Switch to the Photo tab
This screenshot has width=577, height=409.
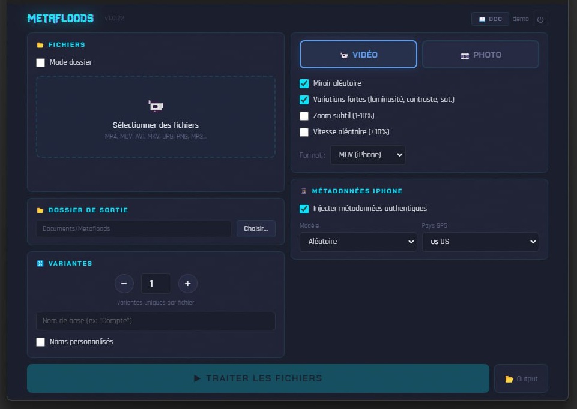click(x=480, y=54)
